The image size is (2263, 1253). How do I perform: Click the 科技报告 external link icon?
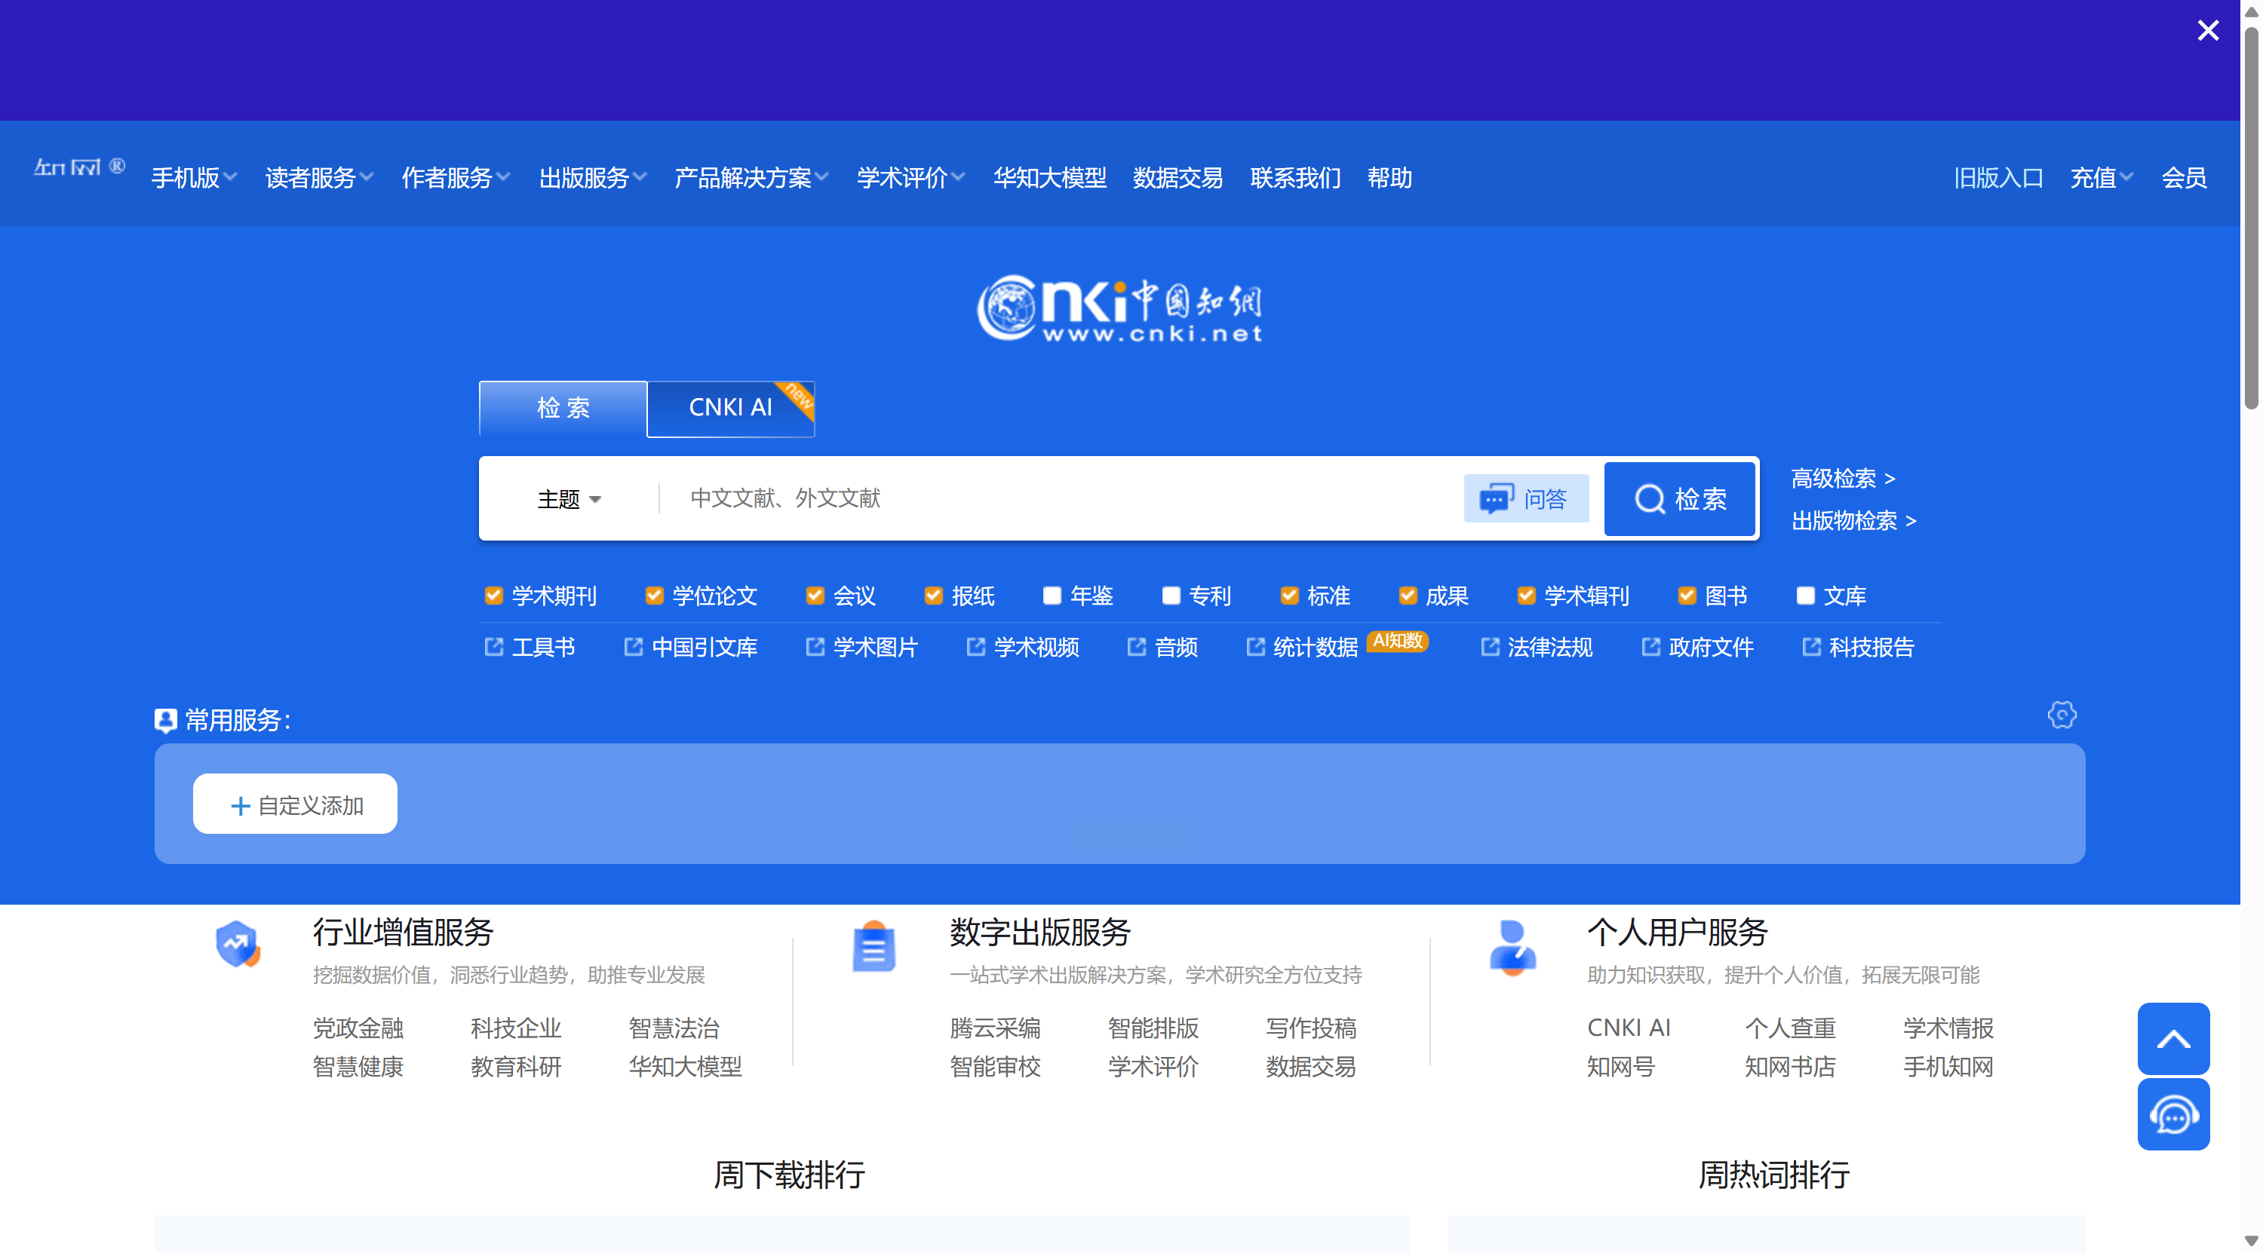tap(1811, 647)
